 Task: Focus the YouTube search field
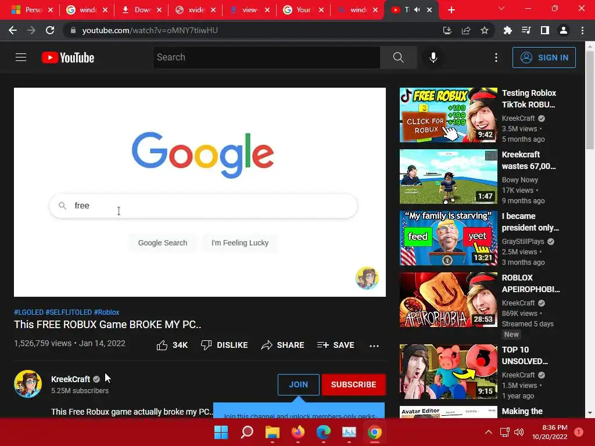coord(266,57)
